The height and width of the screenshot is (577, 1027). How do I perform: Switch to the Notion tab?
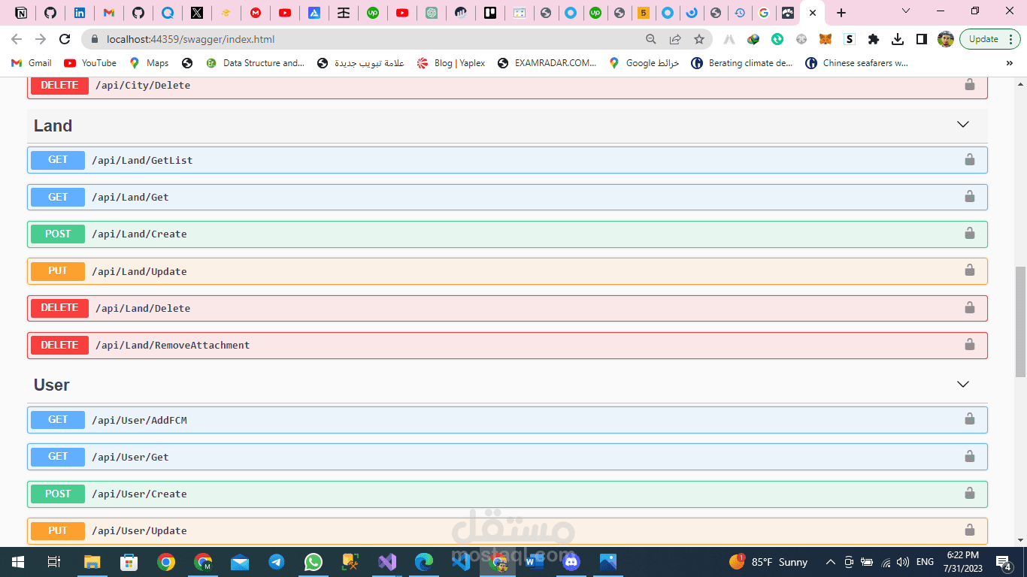coord(21,13)
